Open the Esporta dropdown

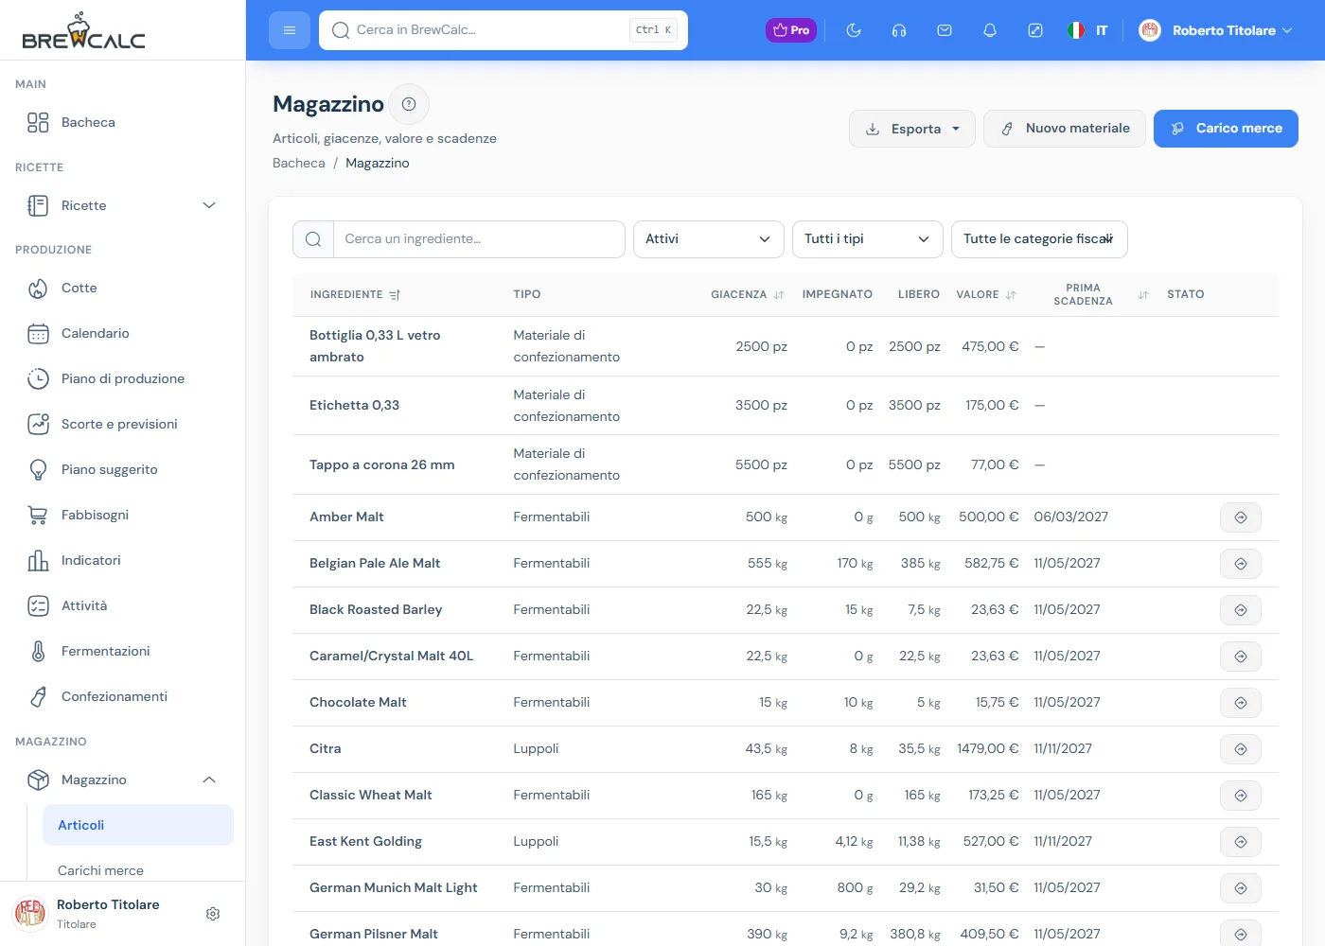[x=912, y=129]
